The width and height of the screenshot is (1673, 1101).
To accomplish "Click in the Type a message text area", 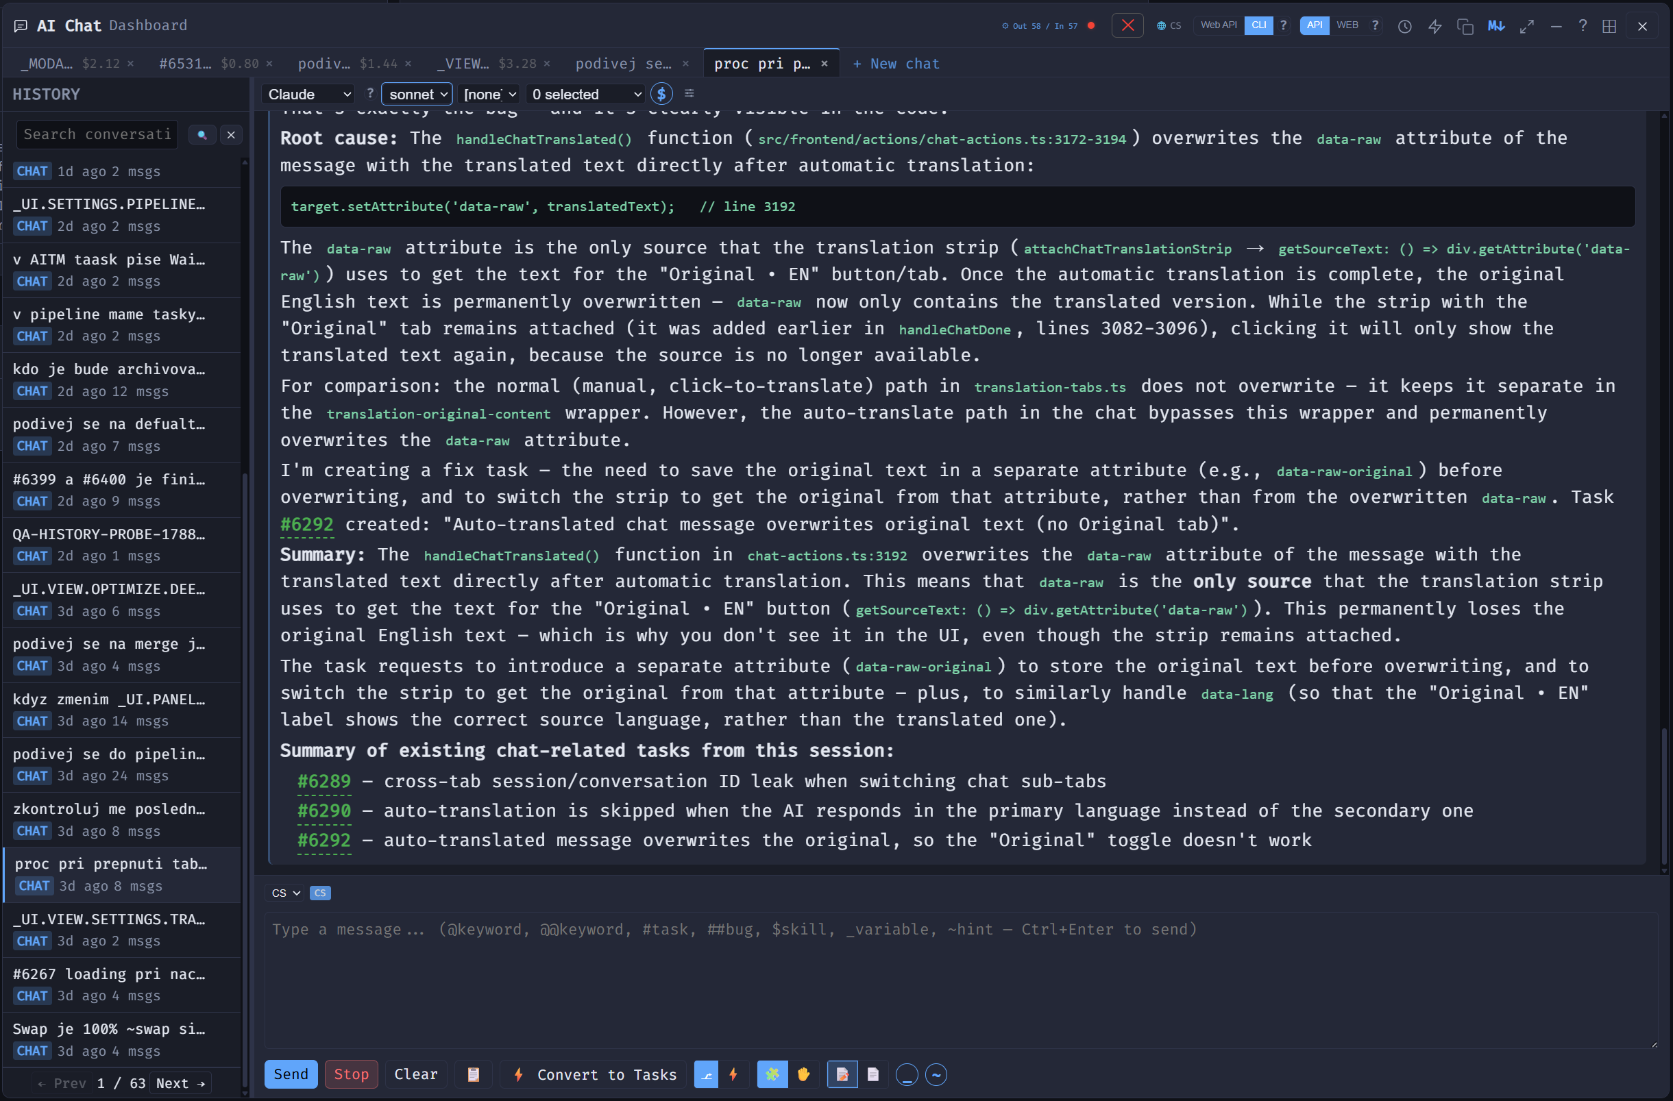I will (960, 980).
